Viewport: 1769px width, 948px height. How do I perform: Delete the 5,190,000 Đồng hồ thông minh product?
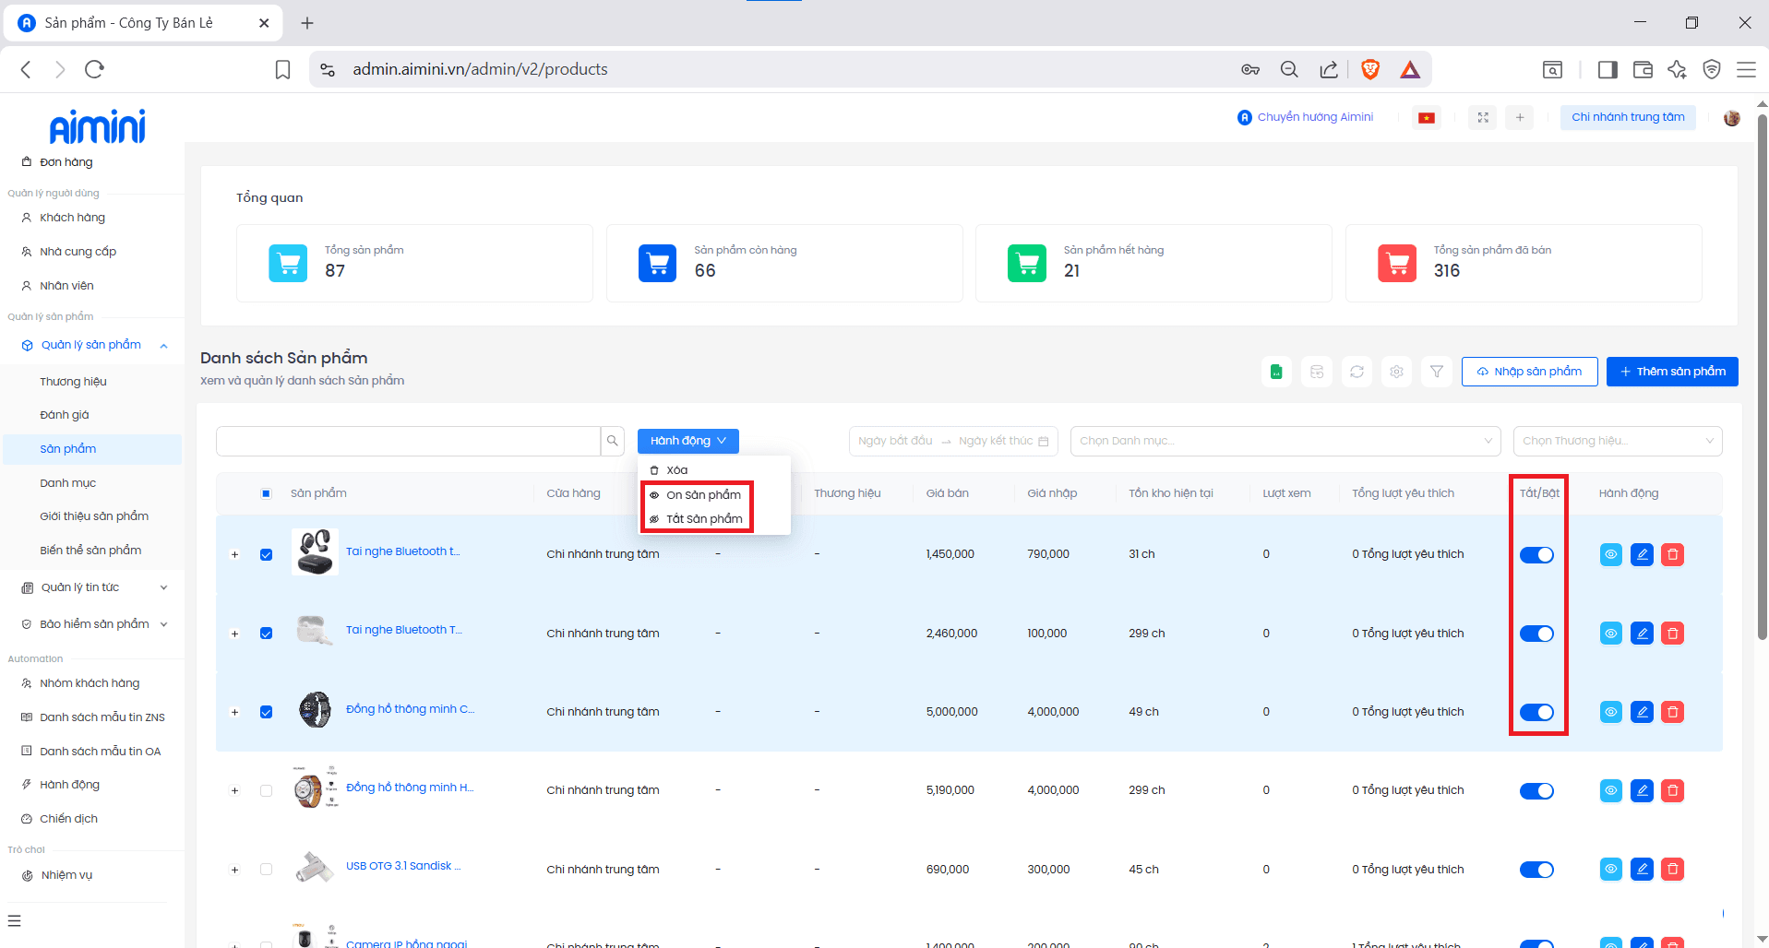tap(1672, 790)
